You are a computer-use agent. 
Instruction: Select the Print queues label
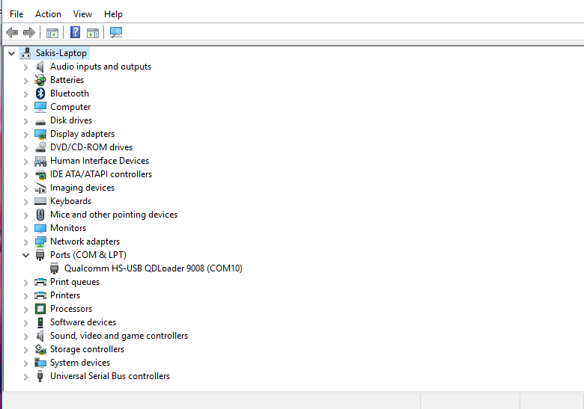[x=75, y=282]
